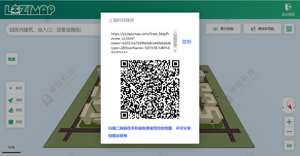Click the LazyMap logo
The width and height of the screenshot is (300, 156).
[30, 10]
